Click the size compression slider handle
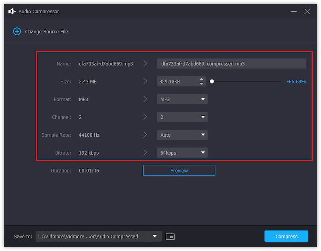Image resolution: width=321 pixels, height=251 pixels. pos(212,82)
